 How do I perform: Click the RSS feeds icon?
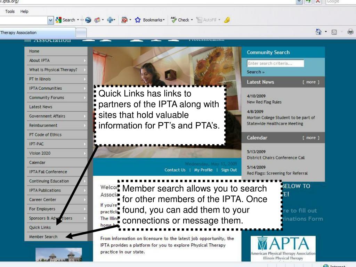pyautogui.click(x=334, y=32)
